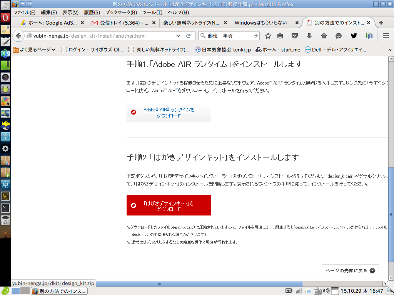The image size is (394, 295).
Task: Click the Firefox back arrow button
Action: pyautogui.click(x=18, y=36)
